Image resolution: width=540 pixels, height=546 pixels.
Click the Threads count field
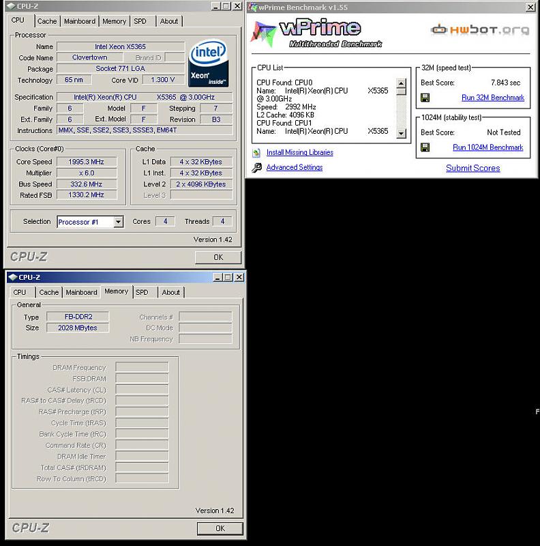[x=223, y=221]
